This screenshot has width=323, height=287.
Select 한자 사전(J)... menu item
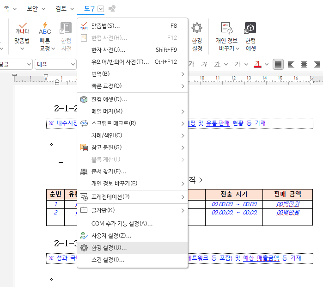pos(132,49)
